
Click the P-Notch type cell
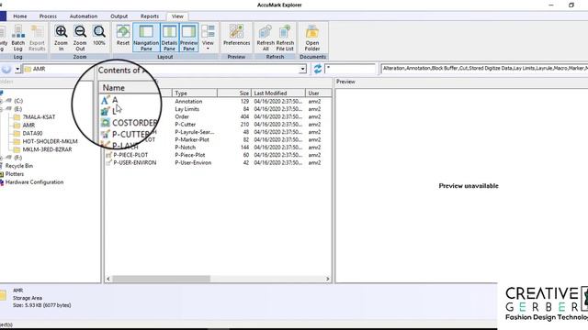185,148
